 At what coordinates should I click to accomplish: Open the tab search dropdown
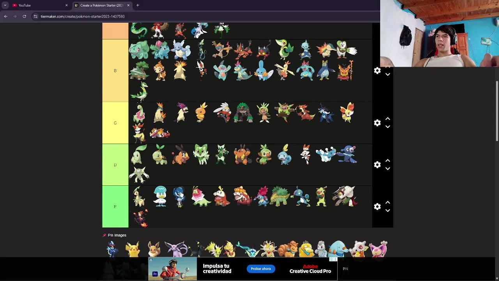5,5
